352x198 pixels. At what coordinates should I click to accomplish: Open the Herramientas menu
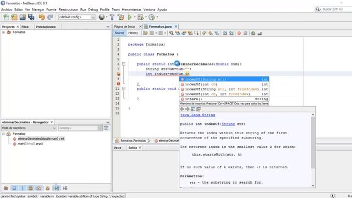[x=131, y=9]
